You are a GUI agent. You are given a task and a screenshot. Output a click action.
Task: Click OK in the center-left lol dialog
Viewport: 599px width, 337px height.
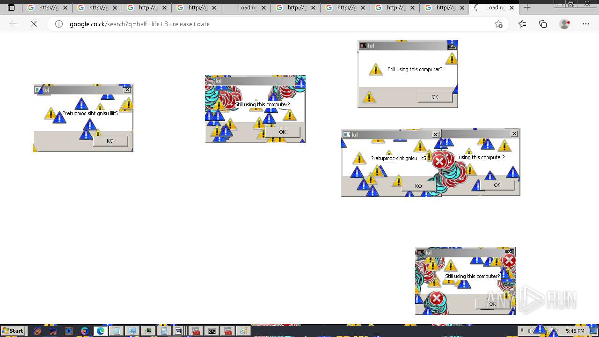tap(282, 132)
